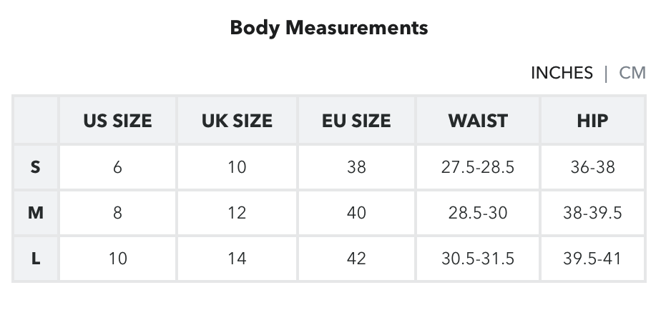Click UK size 14 cell
This screenshot has height=315, width=661.
click(x=237, y=259)
